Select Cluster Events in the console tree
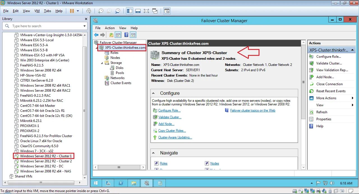Viewport: 359px width, 194px height. tap(121, 83)
